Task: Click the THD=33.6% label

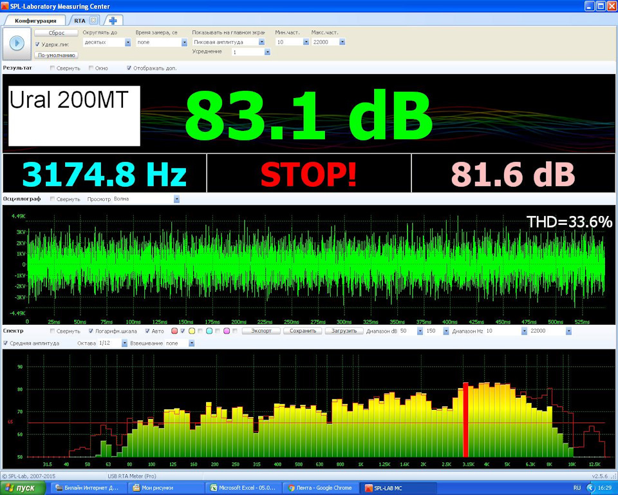Action: [569, 222]
